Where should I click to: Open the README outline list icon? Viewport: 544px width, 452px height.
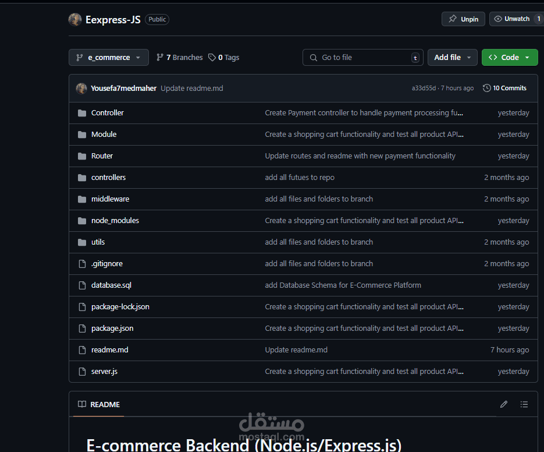click(x=524, y=404)
